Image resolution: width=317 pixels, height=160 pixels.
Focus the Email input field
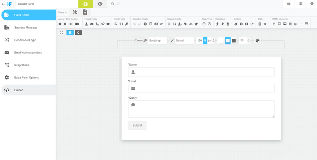pyautogui.click(x=202, y=89)
